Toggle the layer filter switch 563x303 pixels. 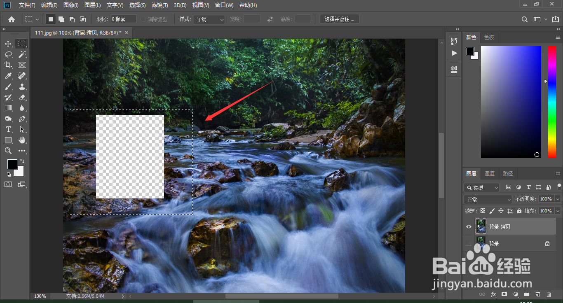coord(559,186)
